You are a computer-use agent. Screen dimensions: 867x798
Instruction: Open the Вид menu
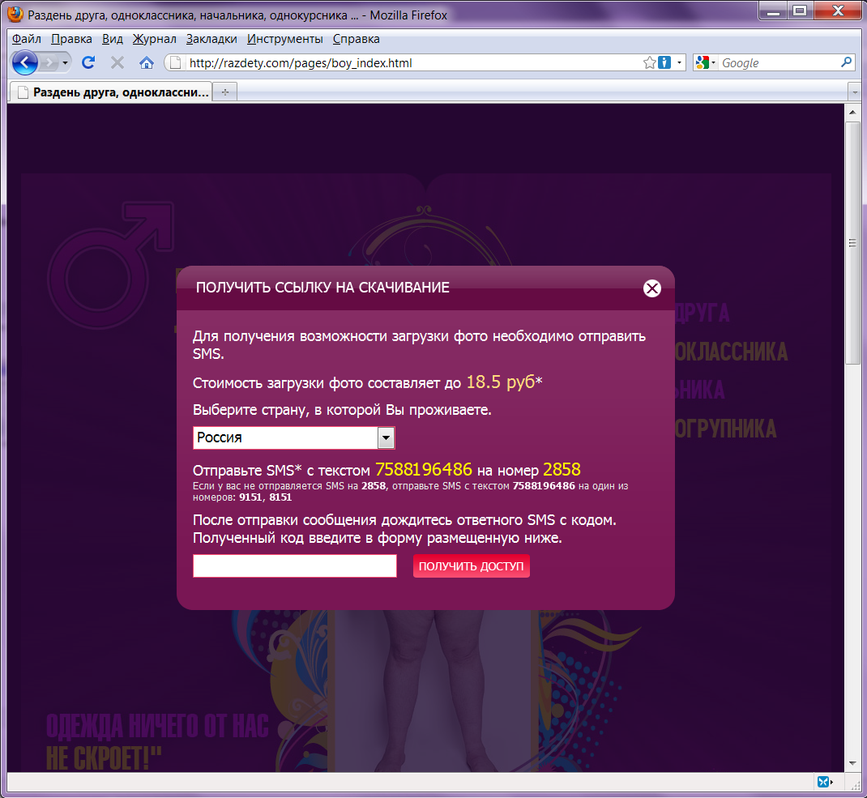pyautogui.click(x=113, y=39)
